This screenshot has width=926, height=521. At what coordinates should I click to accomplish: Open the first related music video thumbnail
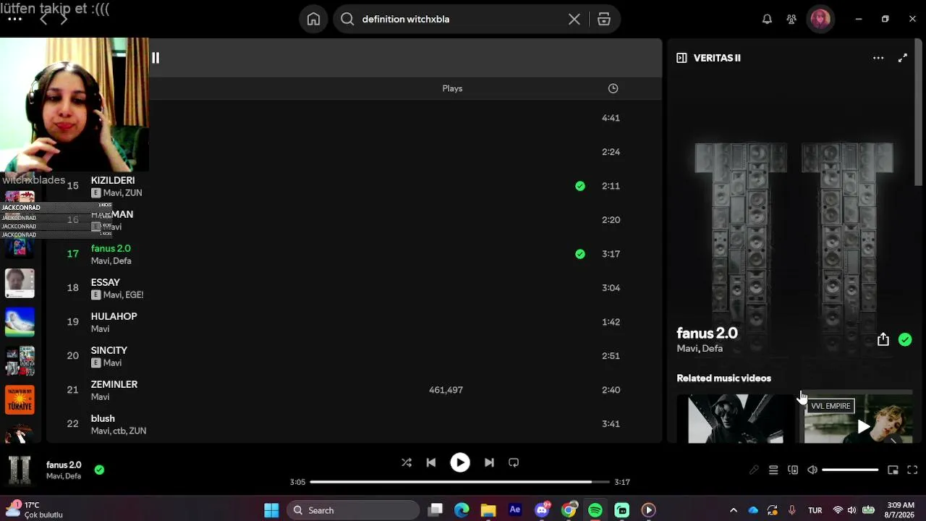coord(735,419)
